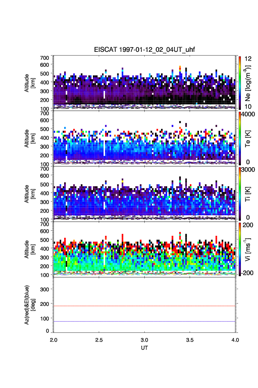Click the Altitude [km] label of Te panel
Image resolution: width=258 pixels, height=388 pixels.
[30, 139]
